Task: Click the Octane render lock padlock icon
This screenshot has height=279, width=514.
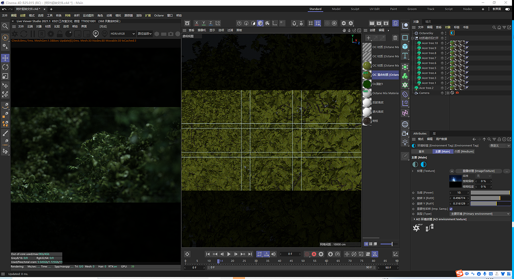Action: 60,34
